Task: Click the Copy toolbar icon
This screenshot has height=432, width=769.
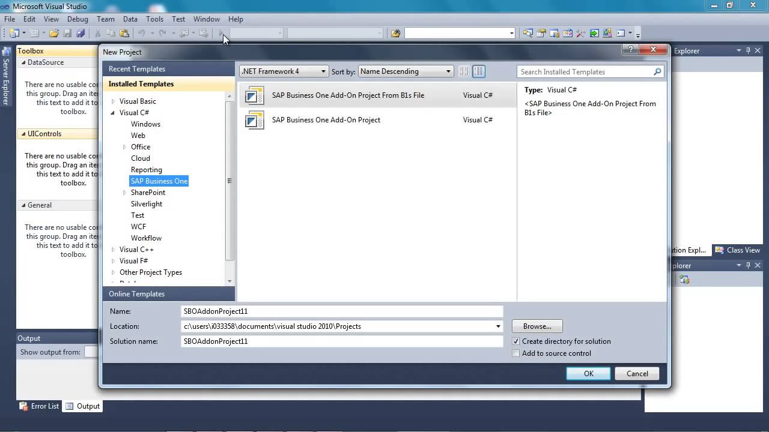Action: [111, 34]
